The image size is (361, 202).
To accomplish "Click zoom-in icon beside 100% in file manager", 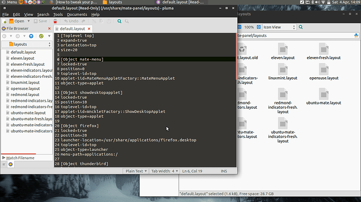I will tap(258, 27).
